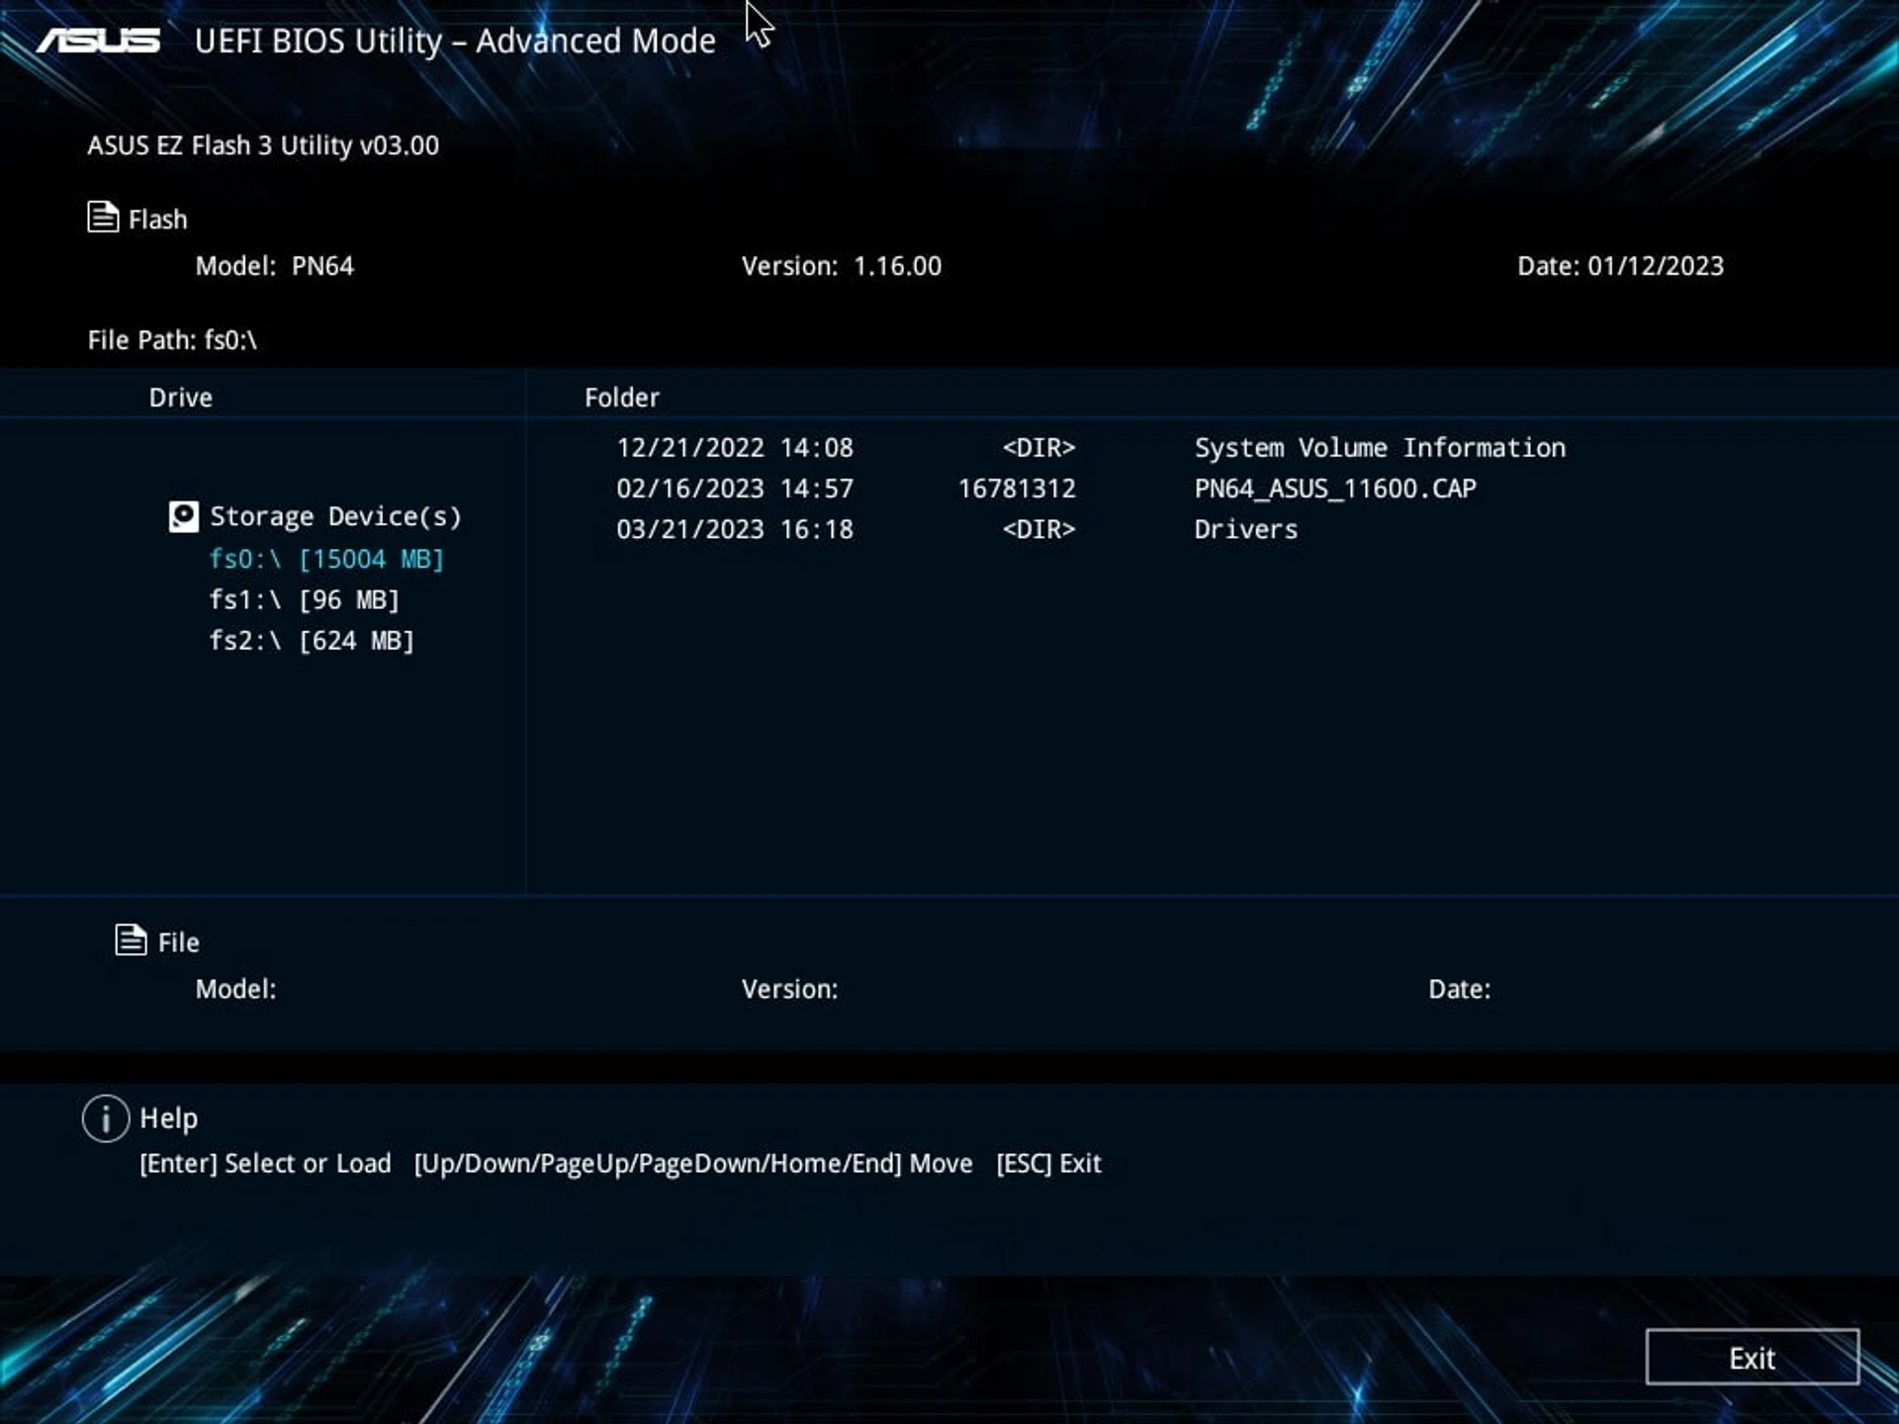Click the Help label
The height and width of the screenshot is (1424, 1899).
click(x=169, y=1118)
